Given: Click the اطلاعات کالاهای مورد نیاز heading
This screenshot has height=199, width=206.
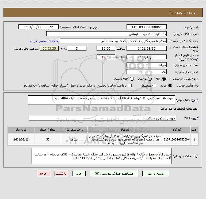Looking at the screenshot, I should (x=178, y=109).
